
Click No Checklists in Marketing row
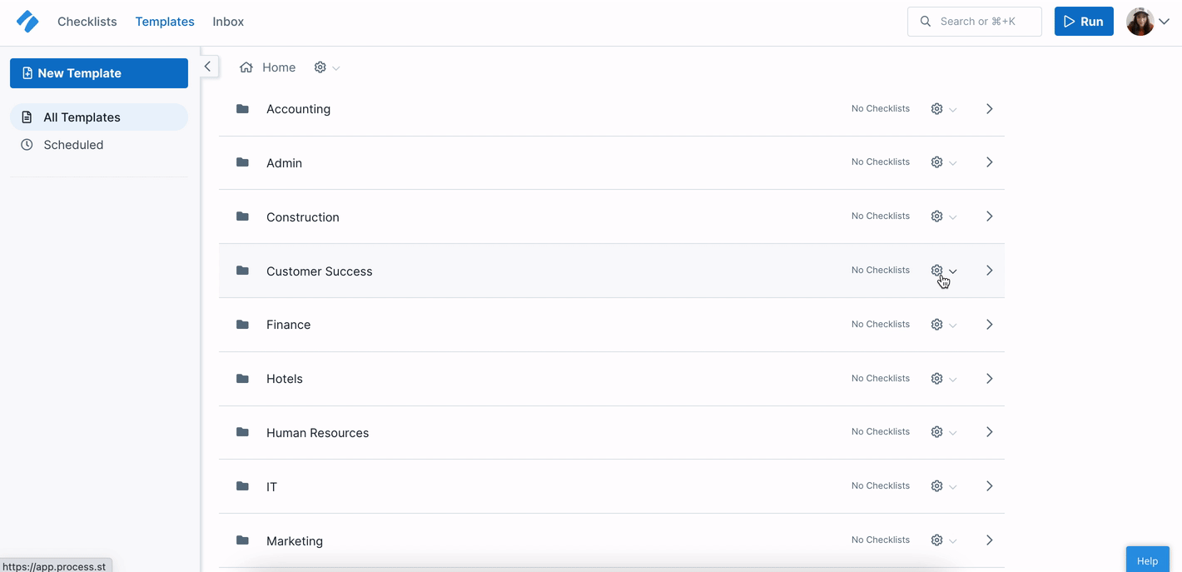tap(881, 540)
